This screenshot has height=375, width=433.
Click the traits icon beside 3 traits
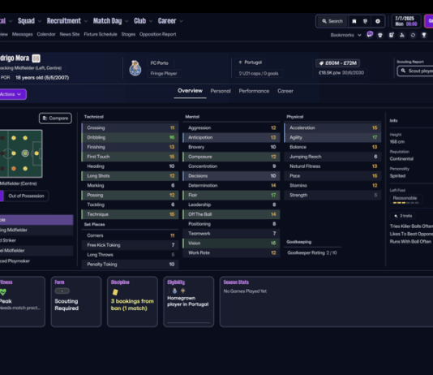tap(396, 216)
